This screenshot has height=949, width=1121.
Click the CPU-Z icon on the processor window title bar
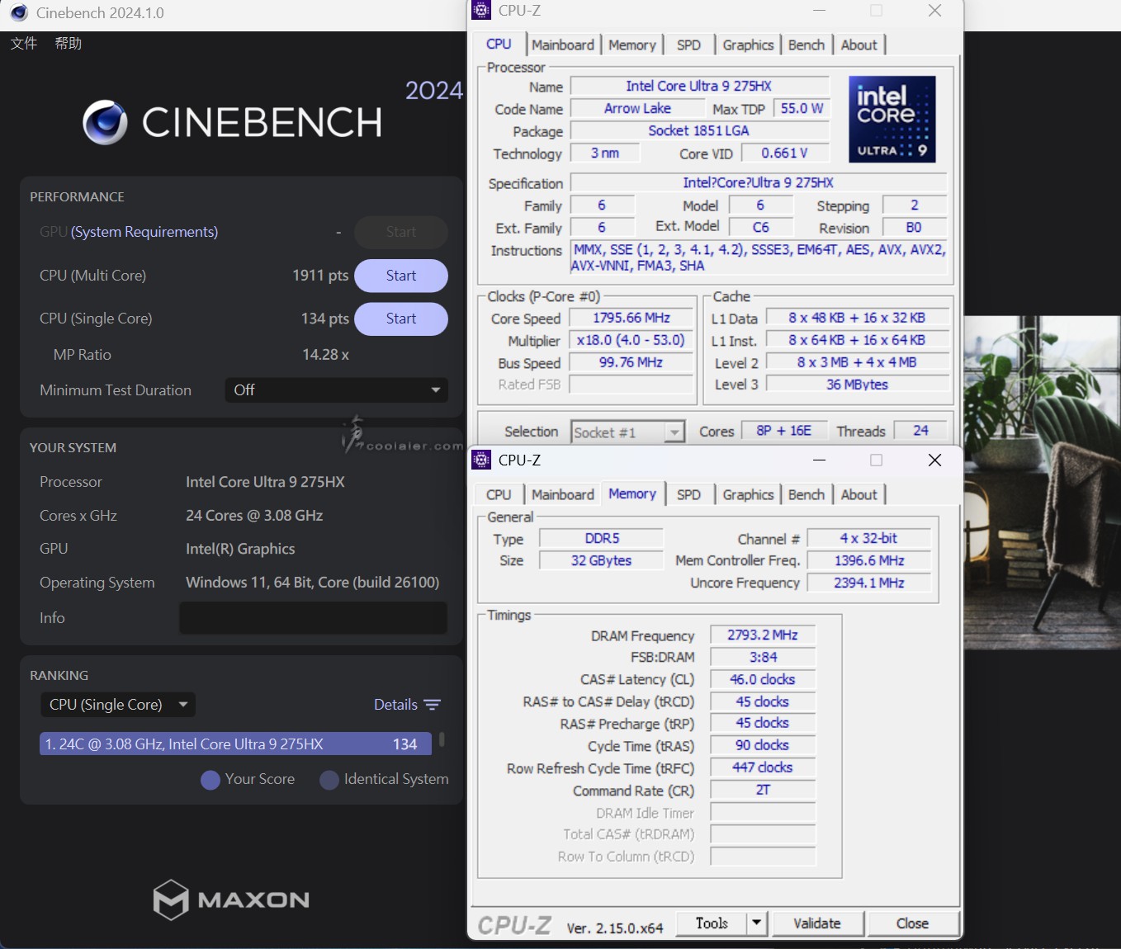481,10
